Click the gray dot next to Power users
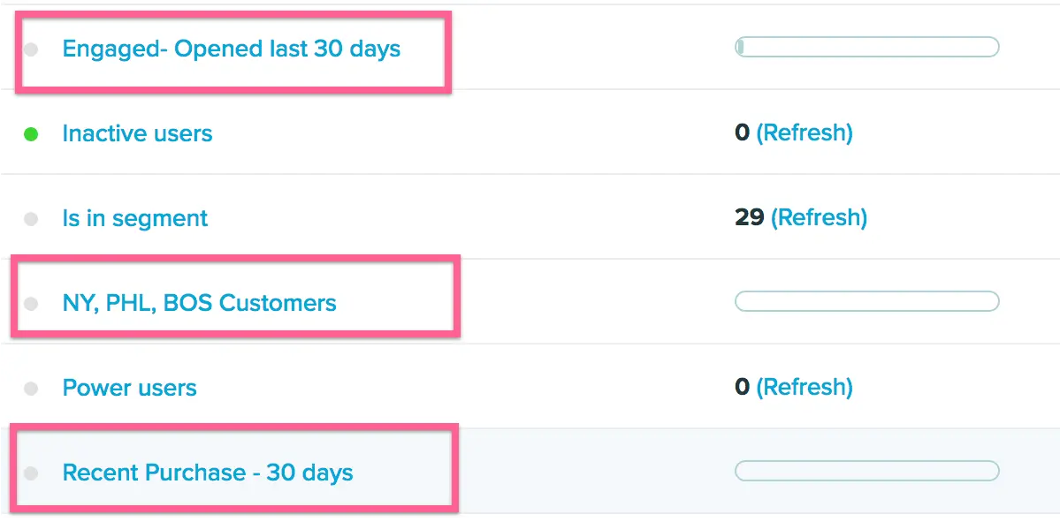Screen dimensions: 1060x522 tap(31, 389)
